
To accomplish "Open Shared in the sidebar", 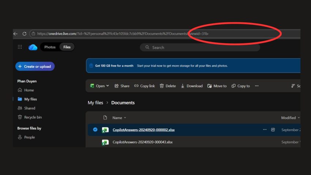I will coord(26,108).
